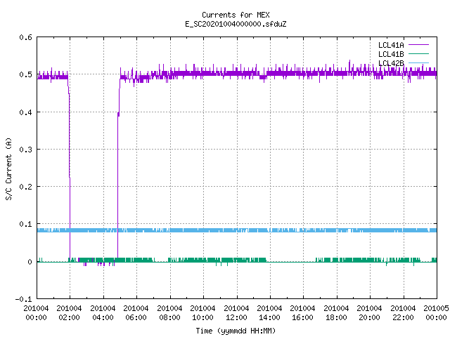Click the x-axis tick 201004 02:00
This screenshot has height=337, width=450.
tap(69, 313)
